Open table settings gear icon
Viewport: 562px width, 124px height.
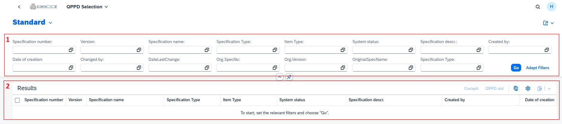click(528, 88)
